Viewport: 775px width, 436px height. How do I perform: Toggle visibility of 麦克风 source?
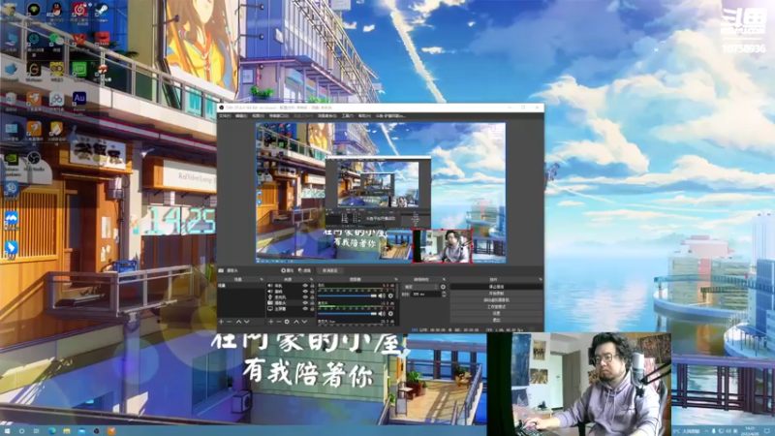point(305,297)
